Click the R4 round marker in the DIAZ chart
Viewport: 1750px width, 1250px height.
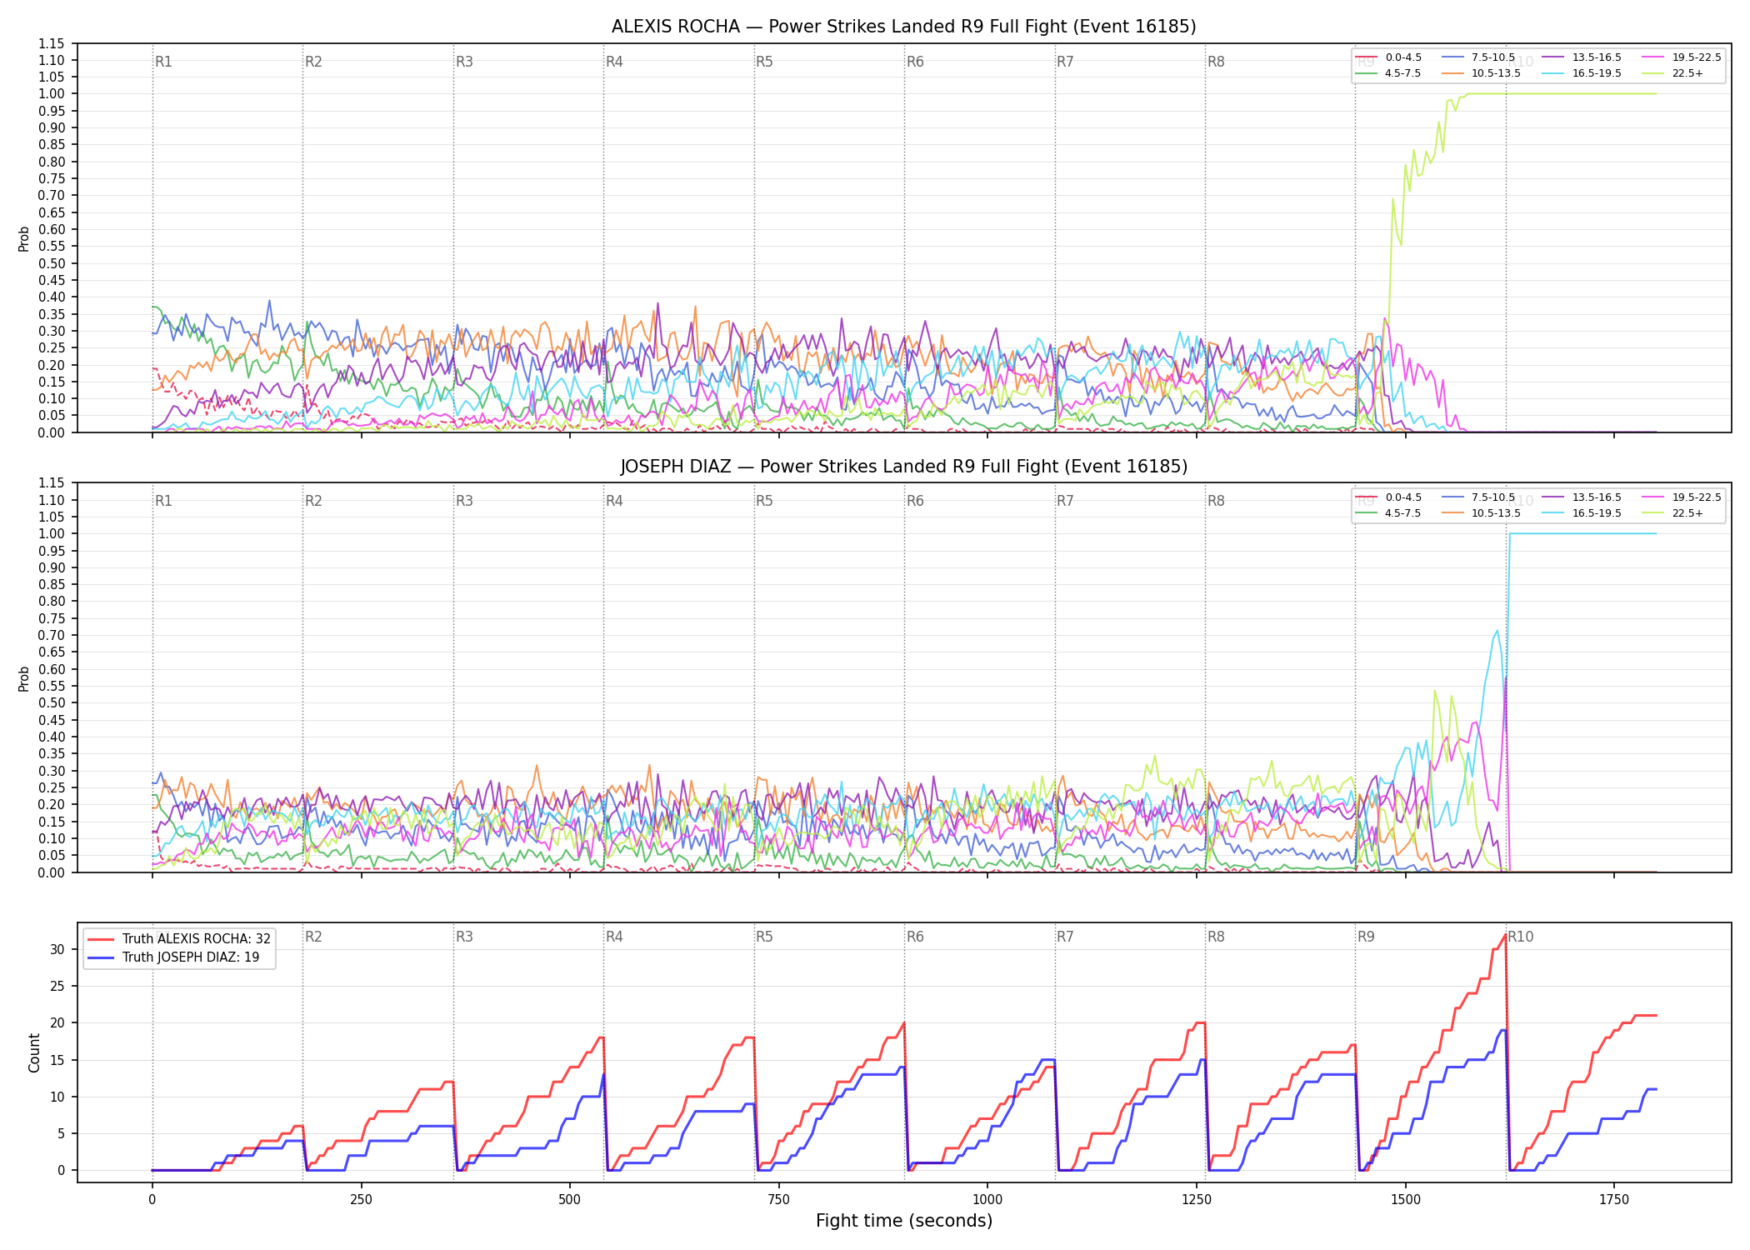(x=614, y=501)
